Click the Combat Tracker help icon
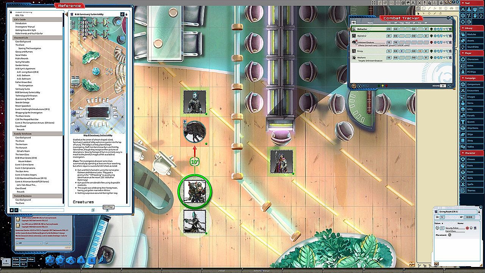 pos(448,18)
